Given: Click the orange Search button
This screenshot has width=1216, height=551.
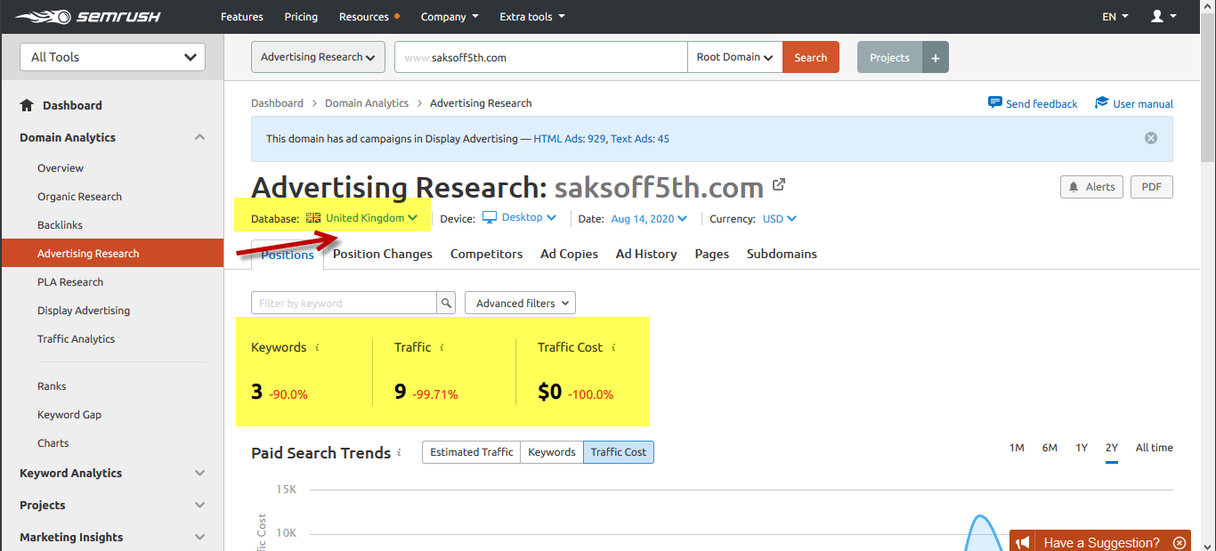Looking at the screenshot, I should pos(810,56).
